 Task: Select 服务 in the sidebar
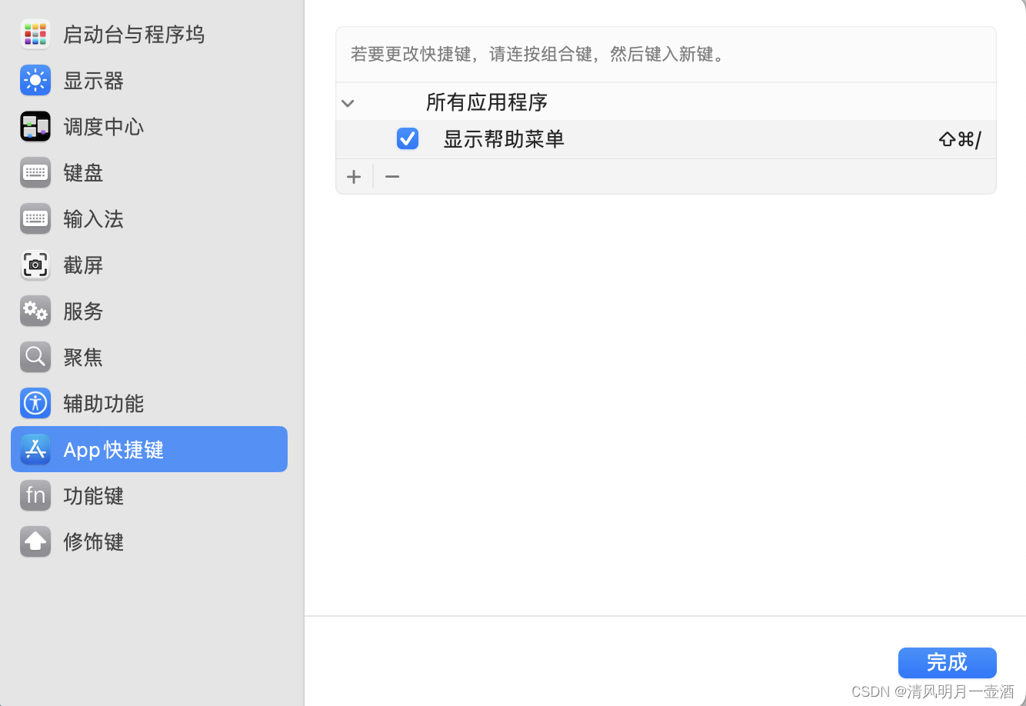(x=149, y=311)
